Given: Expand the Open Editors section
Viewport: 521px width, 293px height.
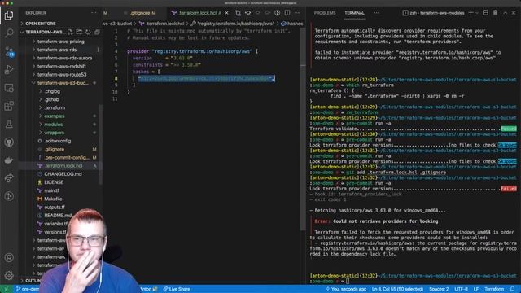Looking at the screenshot, I should click(x=40, y=24).
